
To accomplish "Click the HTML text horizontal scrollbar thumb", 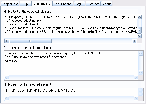I will tap(30, 41).
